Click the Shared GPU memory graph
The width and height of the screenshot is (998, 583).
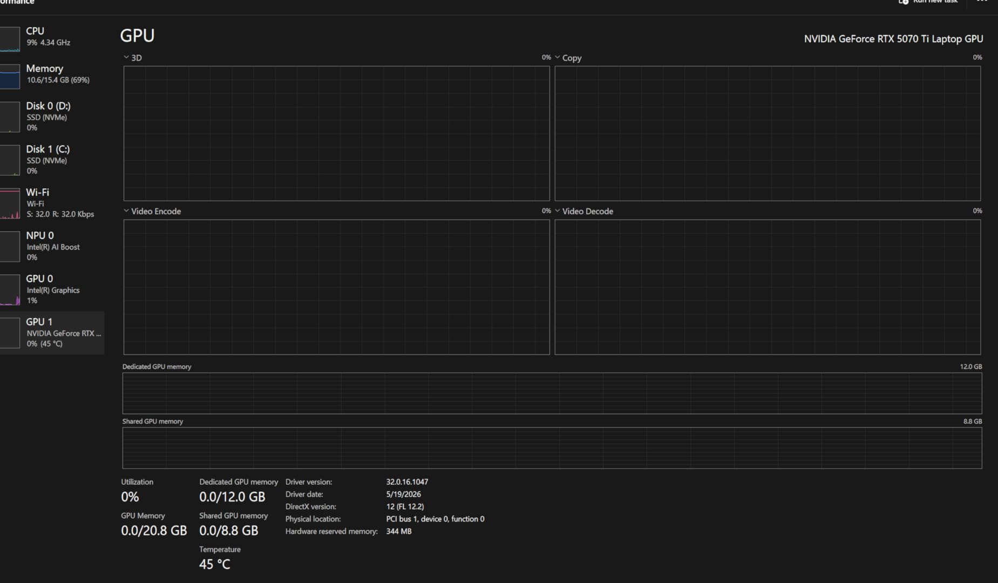pyautogui.click(x=552, y=448)
